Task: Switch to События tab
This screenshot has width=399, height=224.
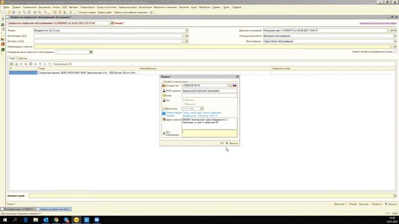Action: [x=22, y=58]
